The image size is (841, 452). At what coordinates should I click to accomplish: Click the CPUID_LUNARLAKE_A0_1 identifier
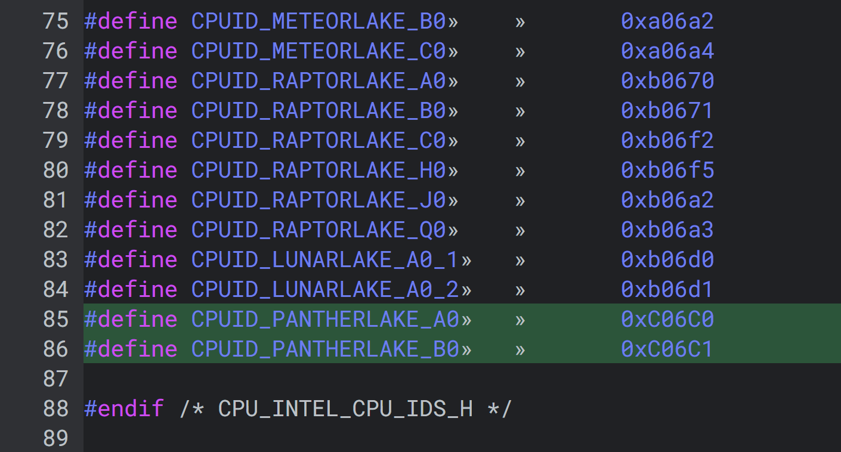325,260
